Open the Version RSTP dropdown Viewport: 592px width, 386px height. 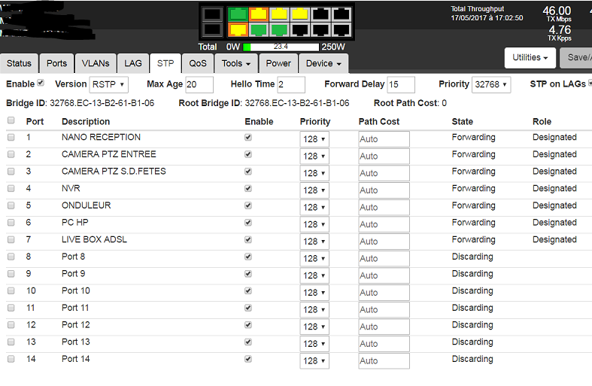point(109,84)
